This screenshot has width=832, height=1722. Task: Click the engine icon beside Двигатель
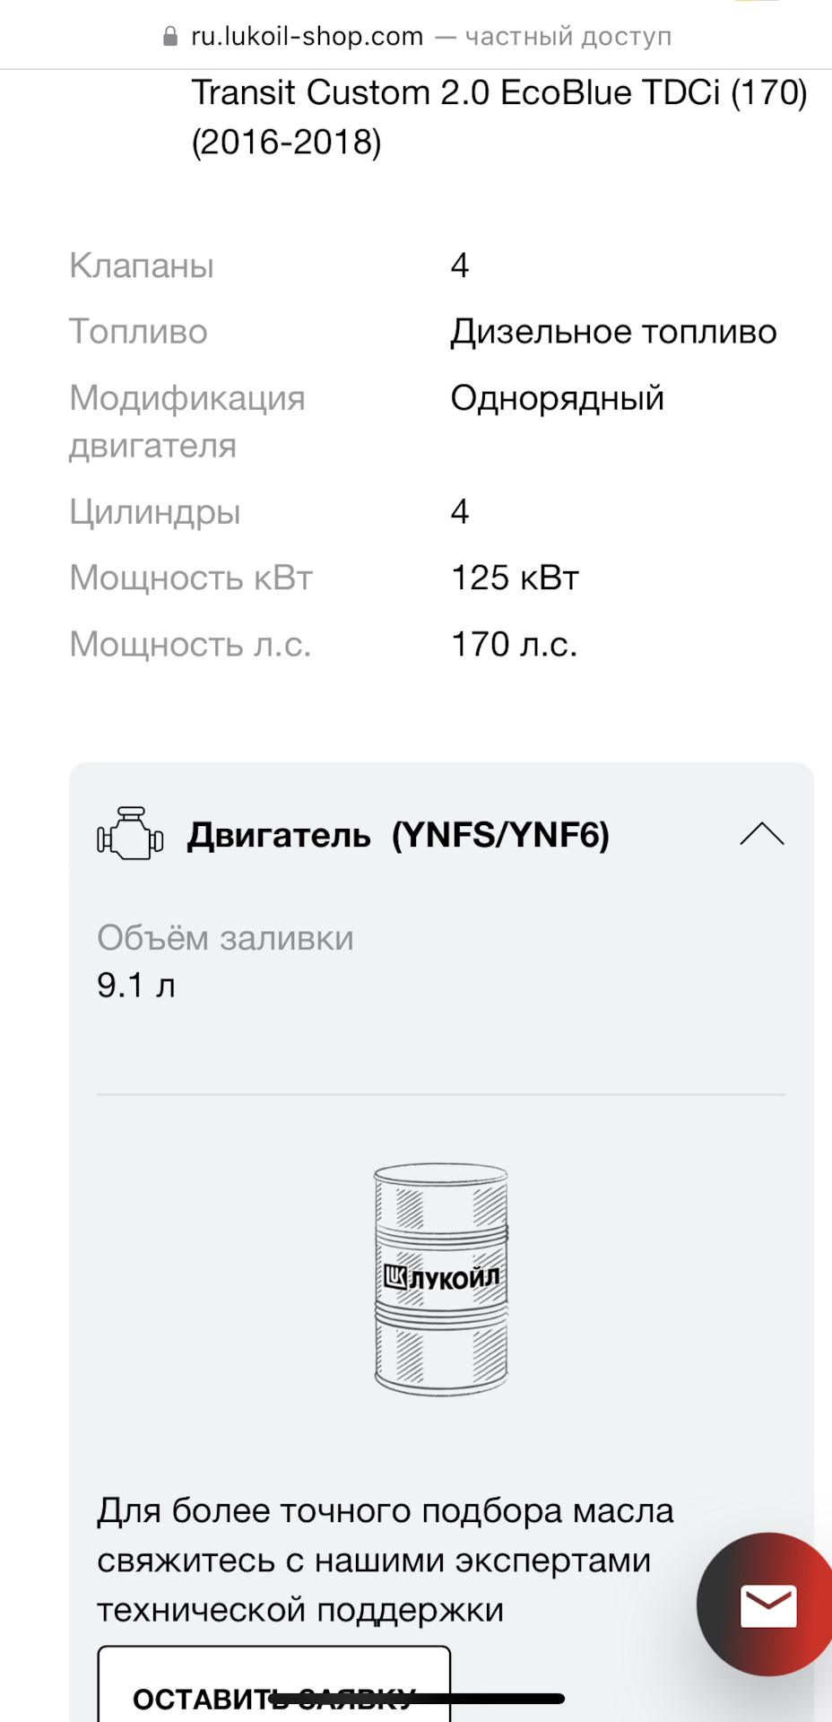pyautogui.click(x=130, y=834)
